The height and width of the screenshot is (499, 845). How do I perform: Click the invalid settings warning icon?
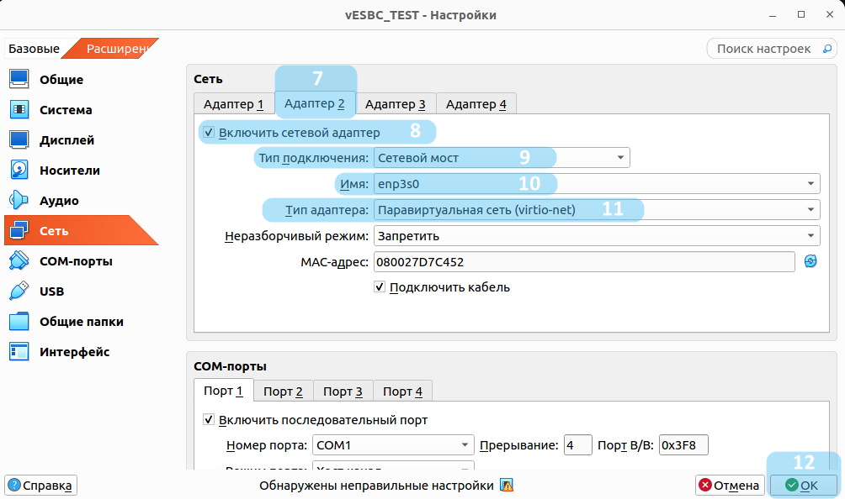507,486
